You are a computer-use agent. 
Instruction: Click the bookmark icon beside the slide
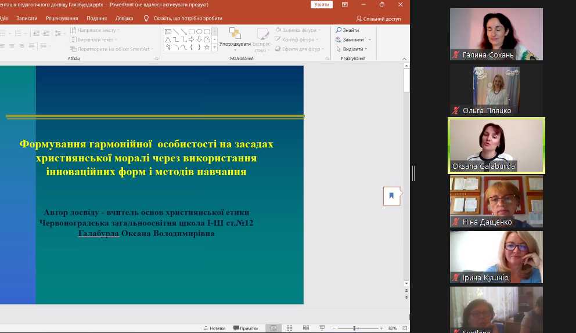pos(391,196)
